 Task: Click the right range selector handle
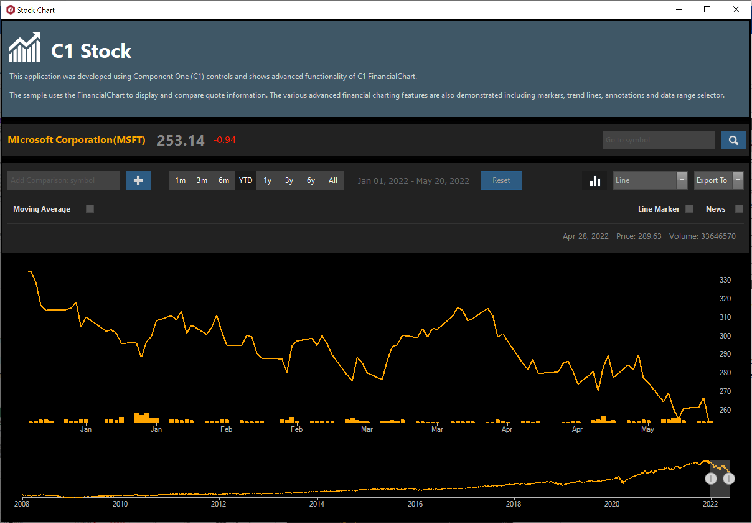pos(729,479)
